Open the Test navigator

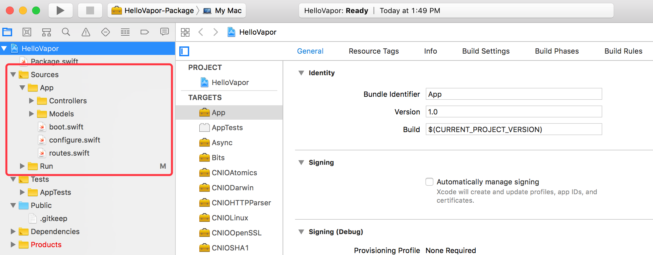(106, 32)
